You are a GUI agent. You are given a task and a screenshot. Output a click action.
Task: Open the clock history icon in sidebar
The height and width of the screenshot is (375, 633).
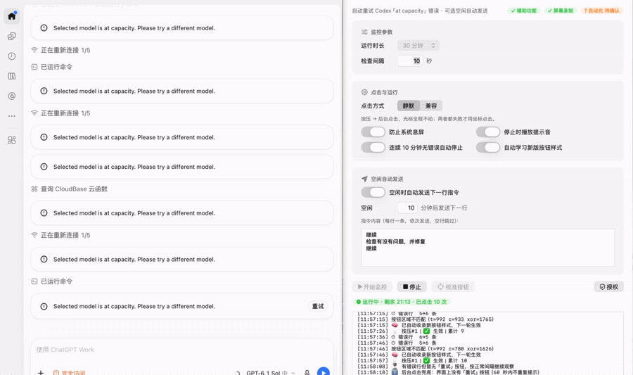click(x=12, y=56)
